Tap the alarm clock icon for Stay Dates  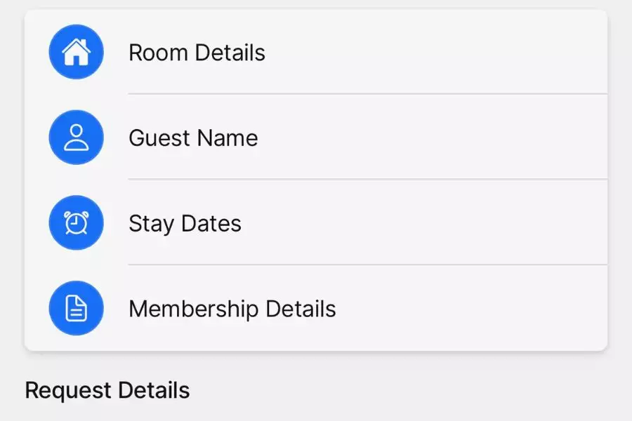(x=76, y=223)
